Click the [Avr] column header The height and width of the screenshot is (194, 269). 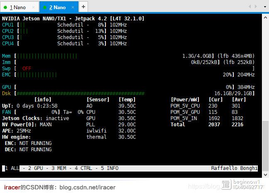coord(239,100)
